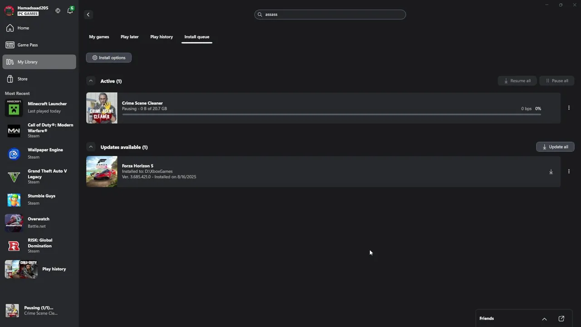Open more options for Crime Scene Cleaner
This screenshot has width=581, height=327.
569,108
